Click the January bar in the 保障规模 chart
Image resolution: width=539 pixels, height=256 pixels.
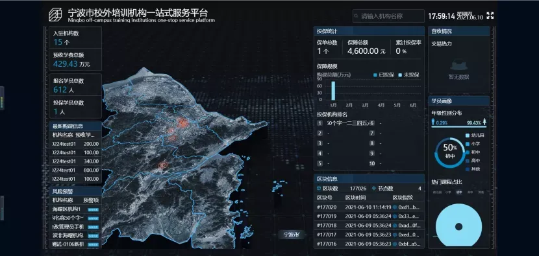(x=333, y=91)
